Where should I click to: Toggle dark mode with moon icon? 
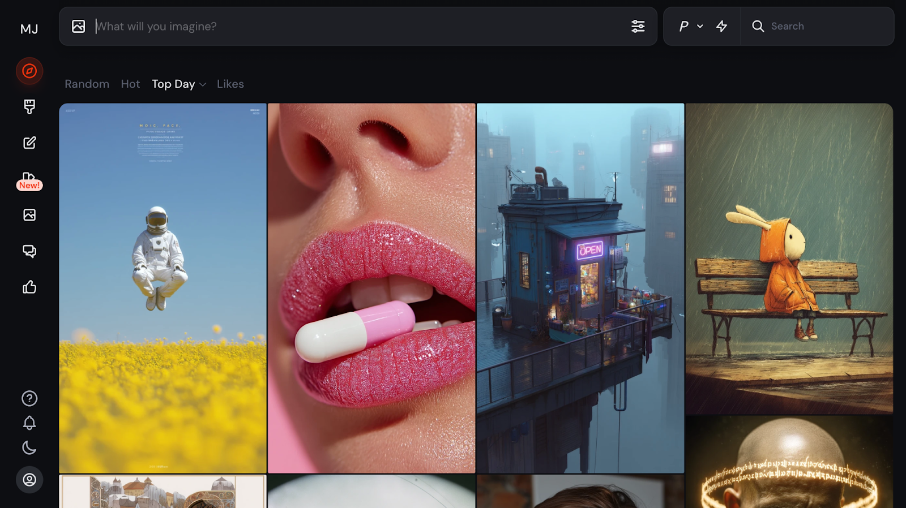(x=29, y=448)
